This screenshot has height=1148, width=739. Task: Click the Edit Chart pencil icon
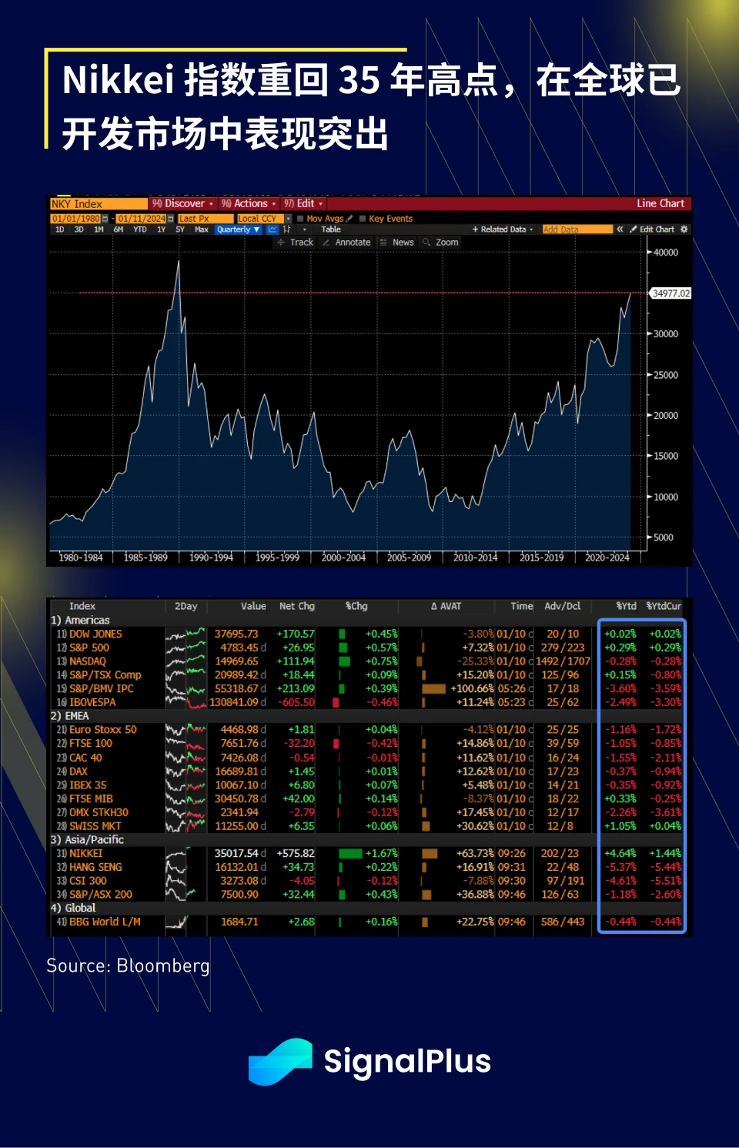634,229
